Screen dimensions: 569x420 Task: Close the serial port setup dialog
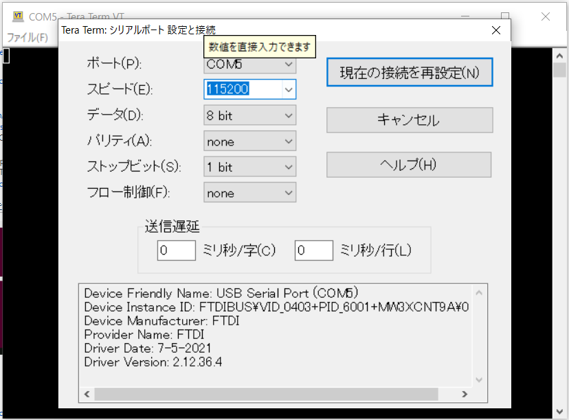[496, 30]
